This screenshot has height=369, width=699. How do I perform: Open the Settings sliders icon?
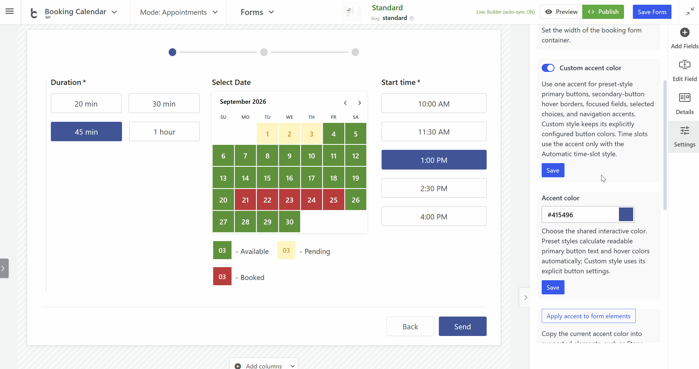click(x=685, y=130)
